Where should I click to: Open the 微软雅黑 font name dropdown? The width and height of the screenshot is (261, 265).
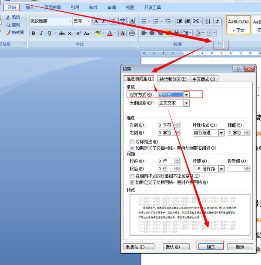click(70, 21)
